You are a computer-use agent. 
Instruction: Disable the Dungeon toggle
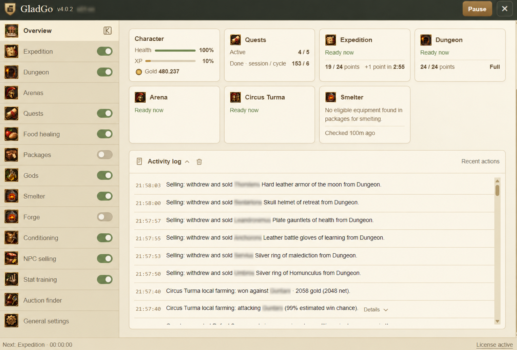[104, 72]
